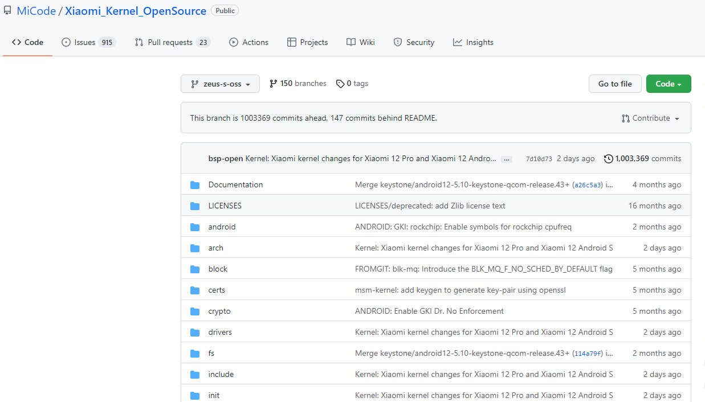This screenshot has width=705, height=402.
Task: Open the zeus-s-oss branch dropdown
Action: click(220, 84)
